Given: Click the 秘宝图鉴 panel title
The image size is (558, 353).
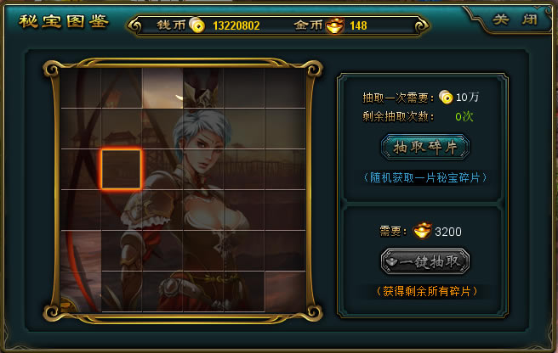Looking at the screenshot, I should point(64,21).
